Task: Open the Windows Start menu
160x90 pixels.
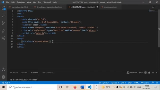Action: click(3, 87)
